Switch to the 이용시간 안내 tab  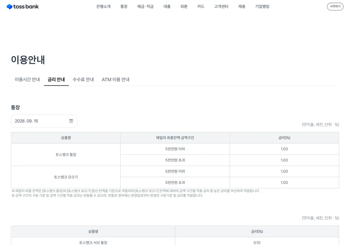point(27,79)
